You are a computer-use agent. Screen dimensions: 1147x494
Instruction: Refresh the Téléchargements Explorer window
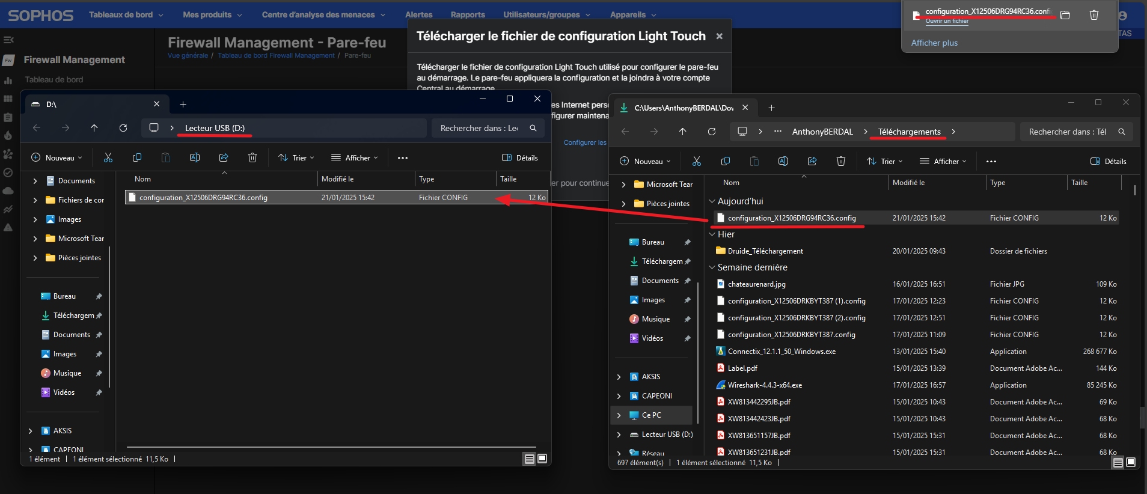point(712,132)
